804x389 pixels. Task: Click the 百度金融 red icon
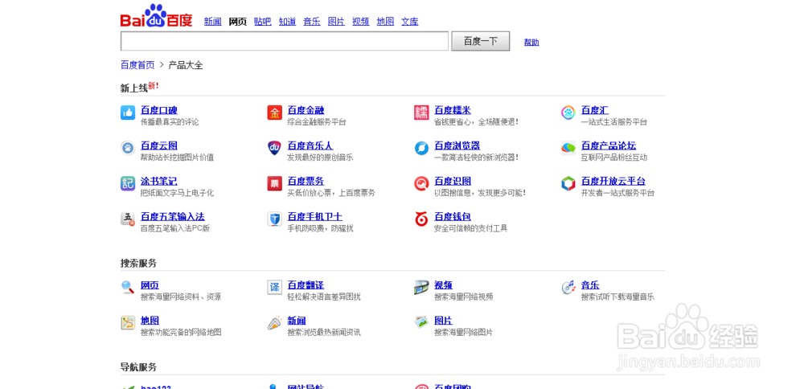coord(274,113)
